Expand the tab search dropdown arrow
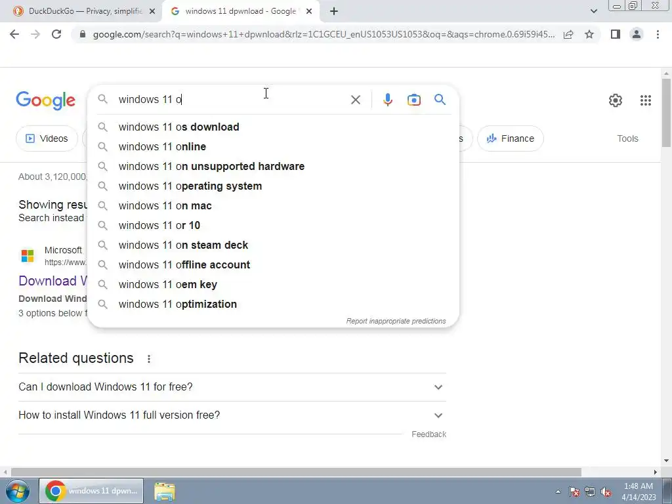 [x=593, y=12]
